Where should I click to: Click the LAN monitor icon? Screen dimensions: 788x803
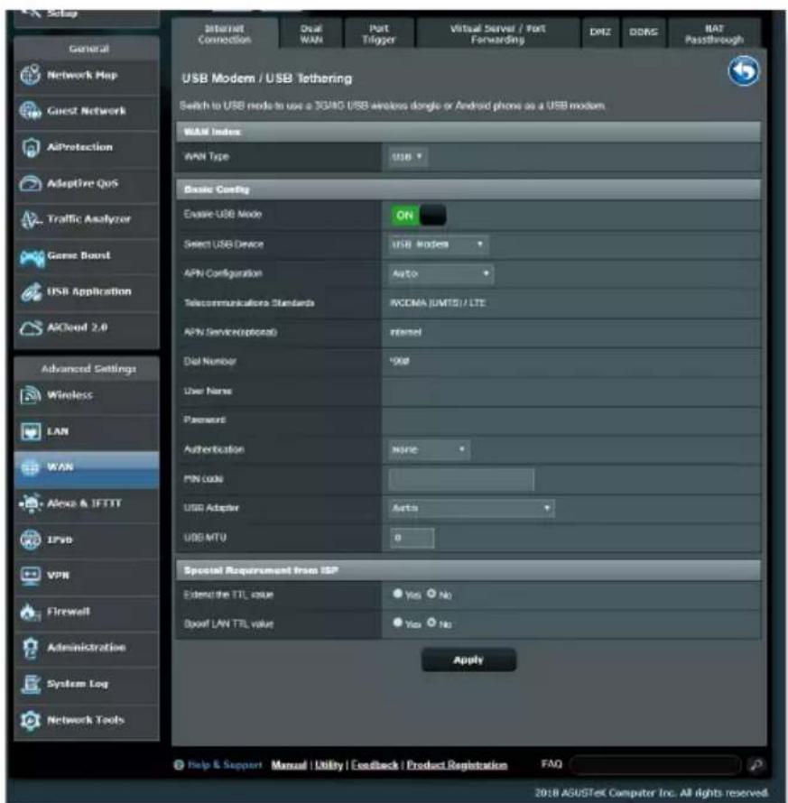click(30, 431)
